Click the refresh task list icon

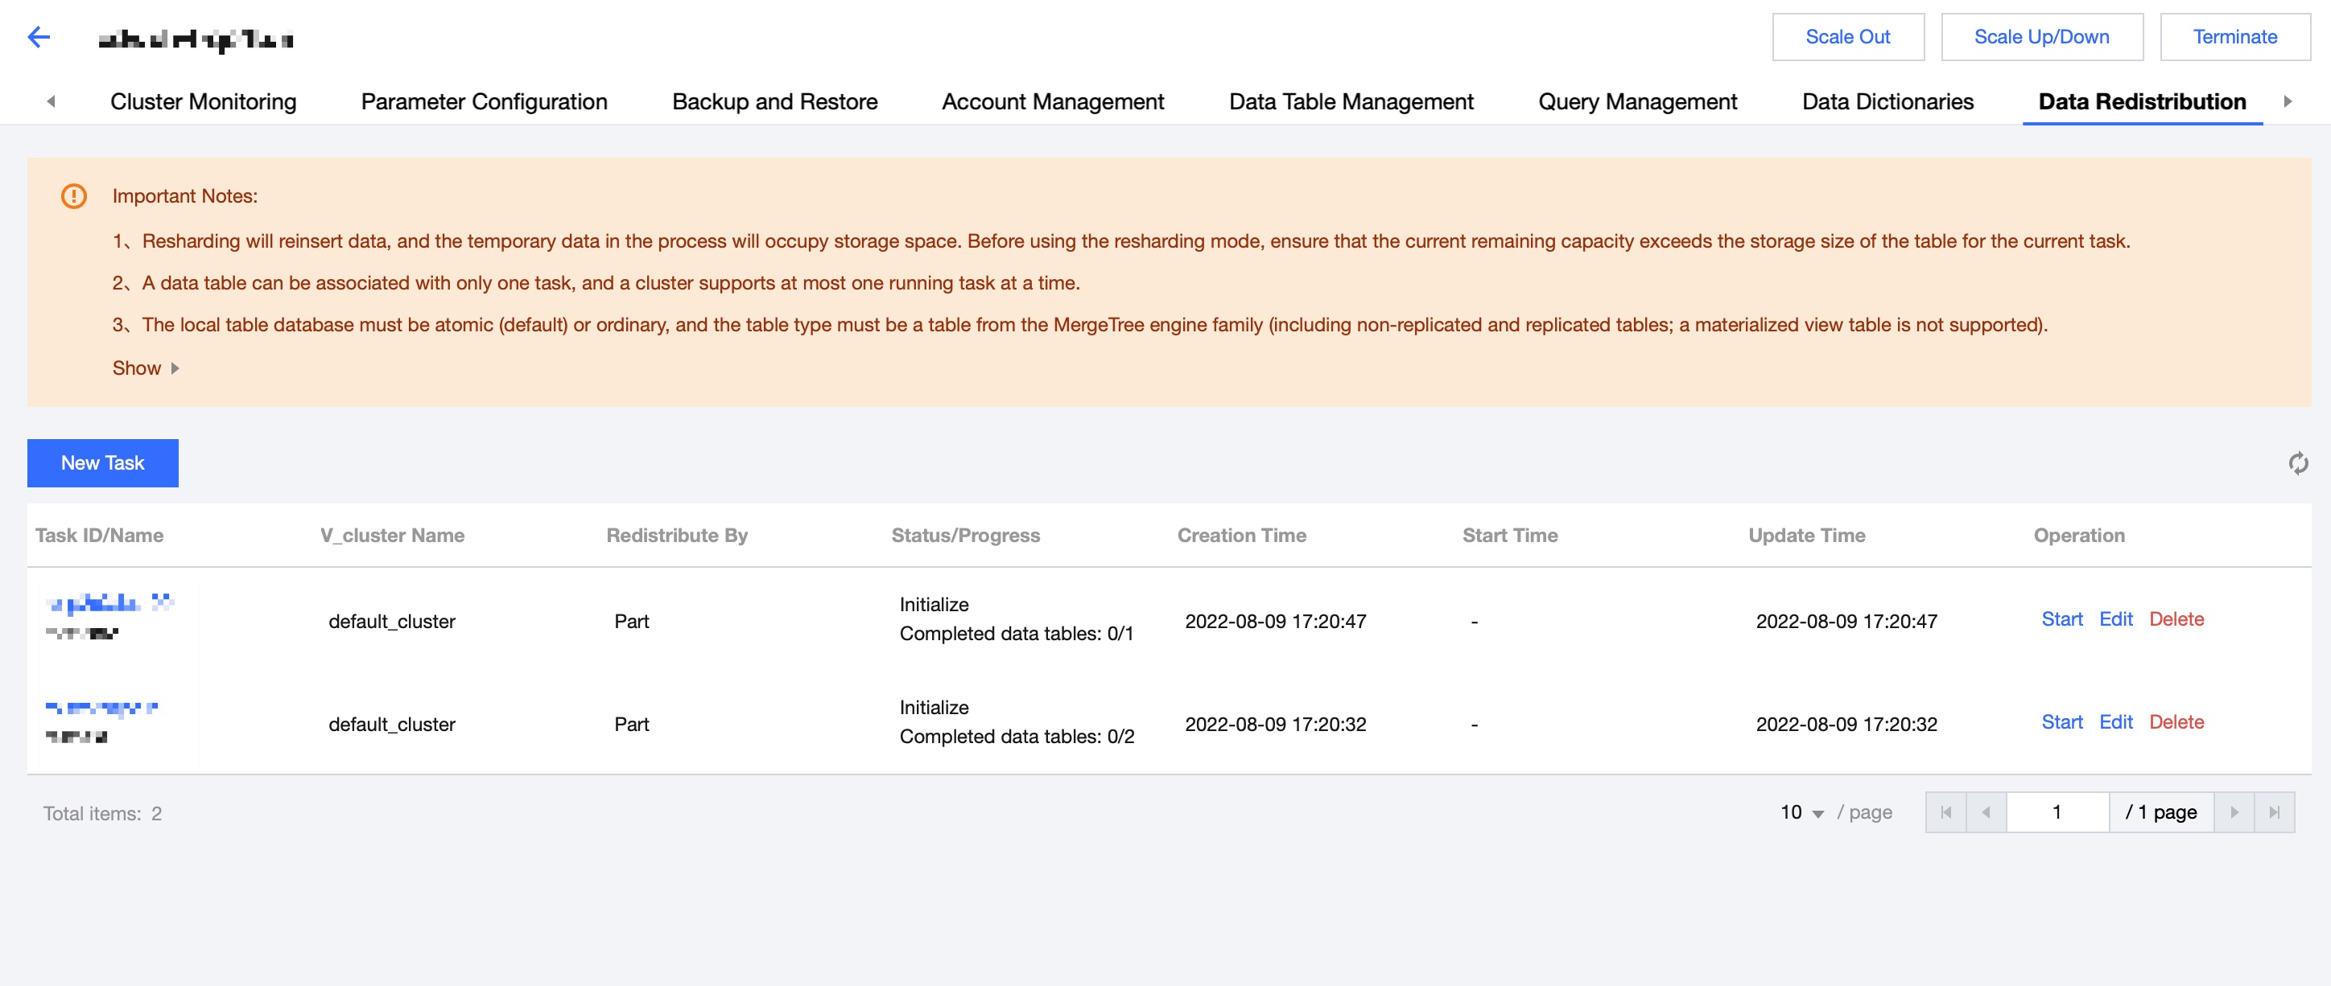point(2297,463)
